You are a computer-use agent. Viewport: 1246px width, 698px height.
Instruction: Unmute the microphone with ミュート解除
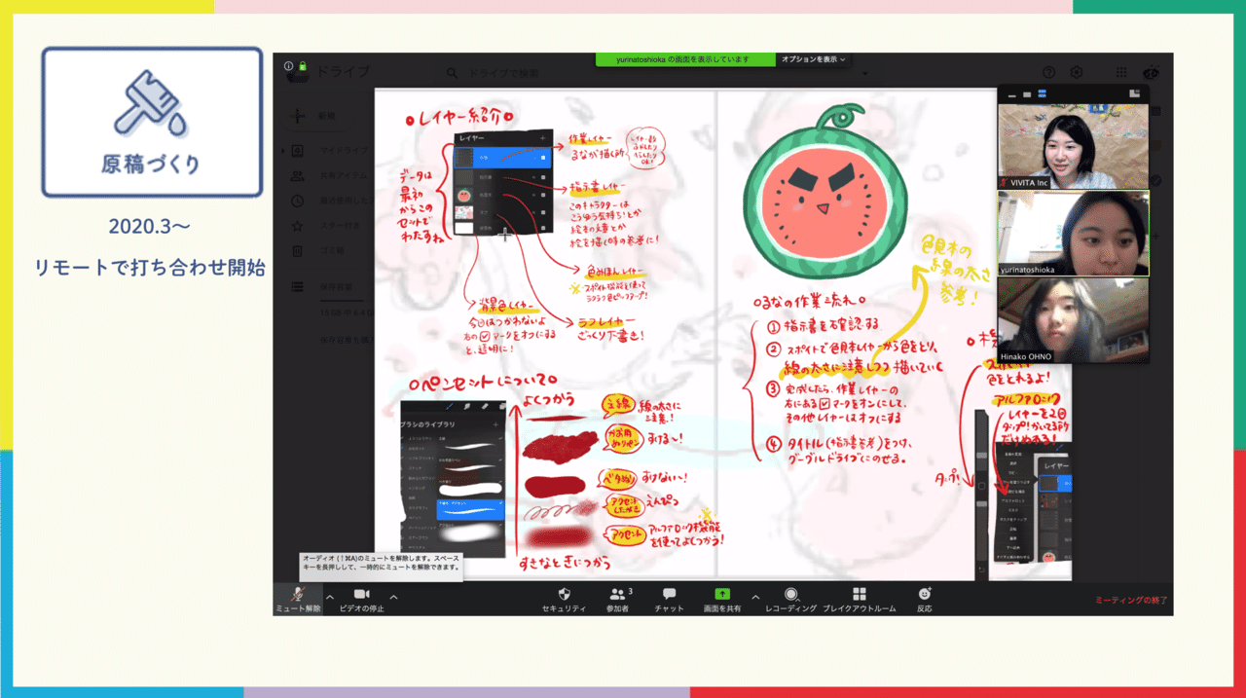pos(297,599)
